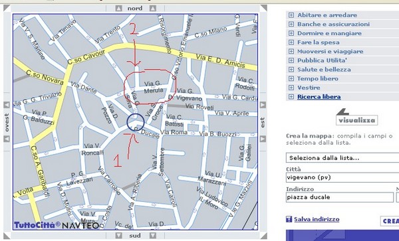Click the Salva indirizzo link

coord(317,219)
